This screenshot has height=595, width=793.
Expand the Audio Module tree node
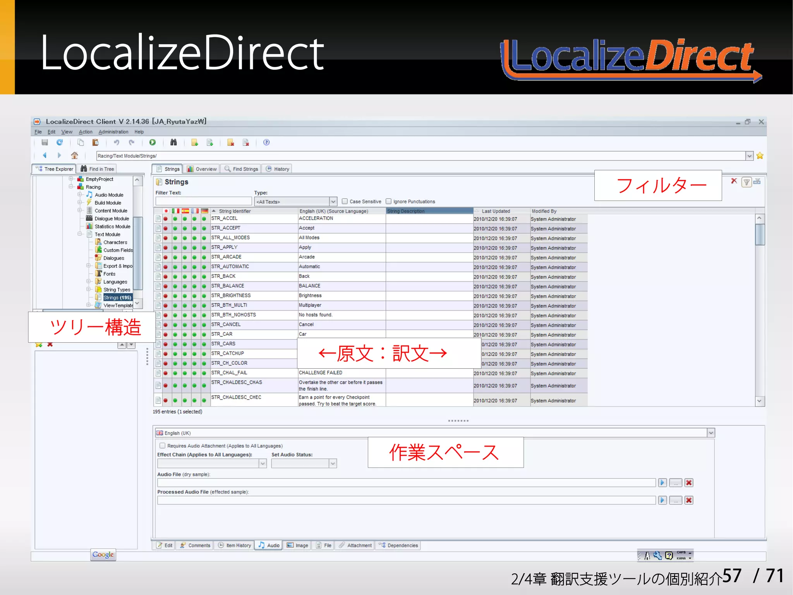[80, 194]
